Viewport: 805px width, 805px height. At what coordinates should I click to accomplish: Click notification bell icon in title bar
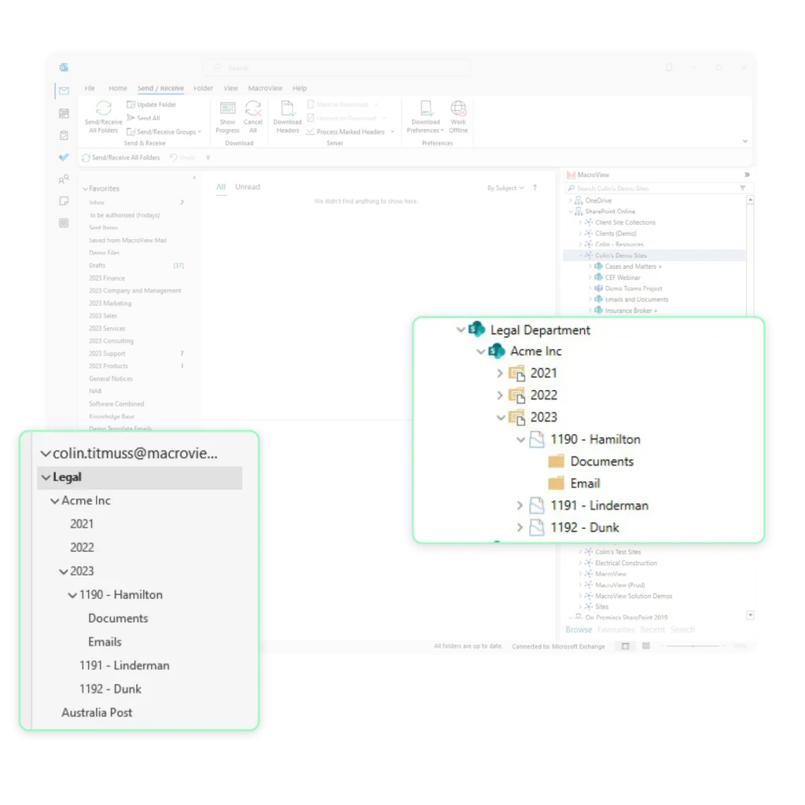tap(670, 68)
